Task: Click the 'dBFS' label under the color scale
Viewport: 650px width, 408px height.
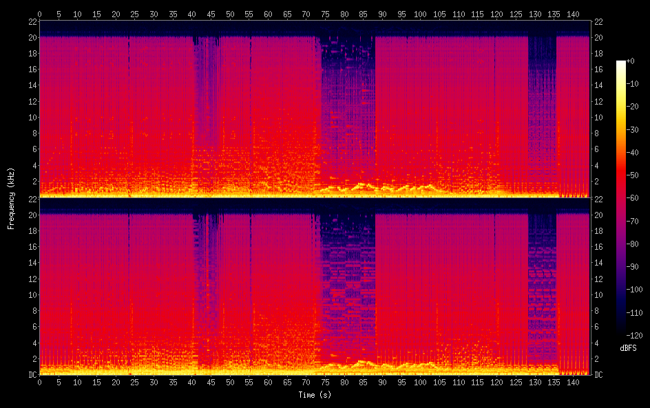Action: pyautogui.click(x=628, y=349)
